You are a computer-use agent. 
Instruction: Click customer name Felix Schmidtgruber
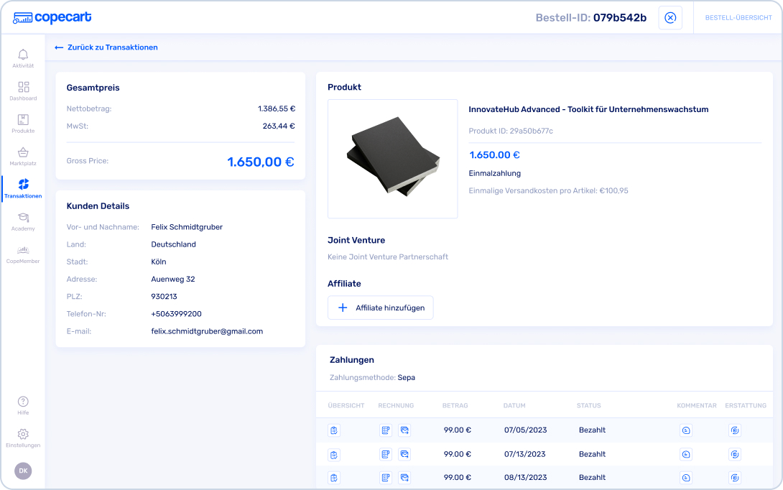187,227
